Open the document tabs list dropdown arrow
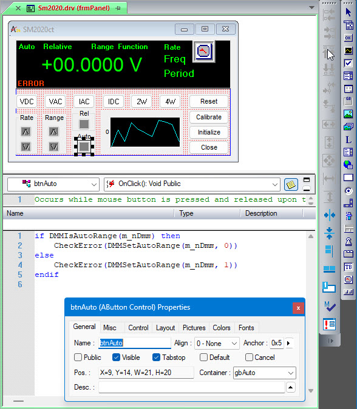 coord(311,7)
